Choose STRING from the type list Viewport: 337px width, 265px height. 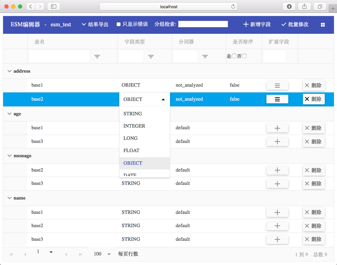click(144, 114)
